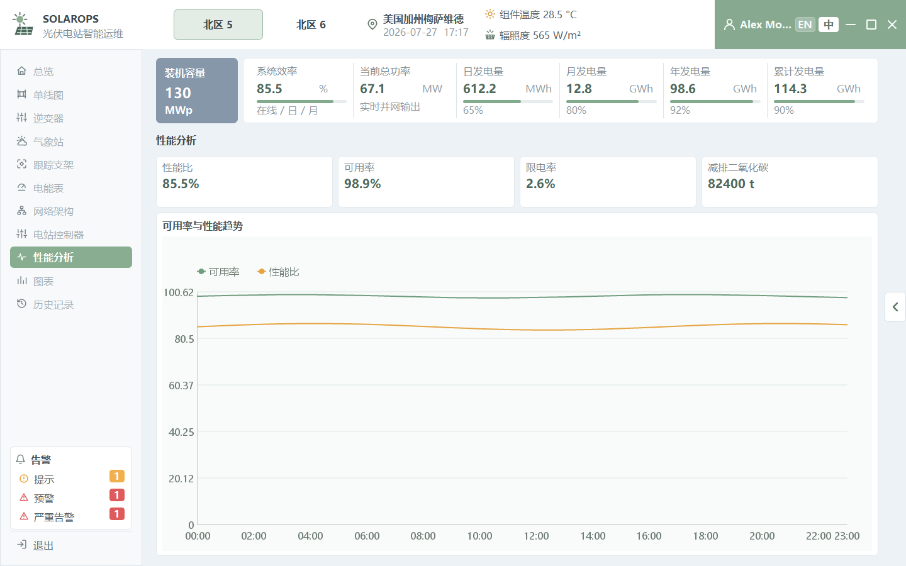This screenshot has width=906, height=566.
Task: Select the 跟踪支架 tracker icon
Action: coord(21,164)
